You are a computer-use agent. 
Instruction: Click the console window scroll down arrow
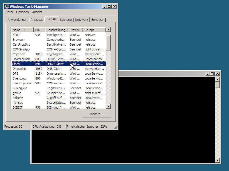point(218,160)
